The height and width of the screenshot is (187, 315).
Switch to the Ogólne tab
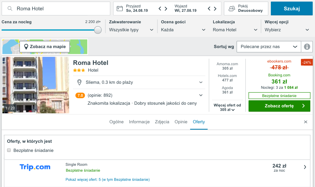[116, 122]
